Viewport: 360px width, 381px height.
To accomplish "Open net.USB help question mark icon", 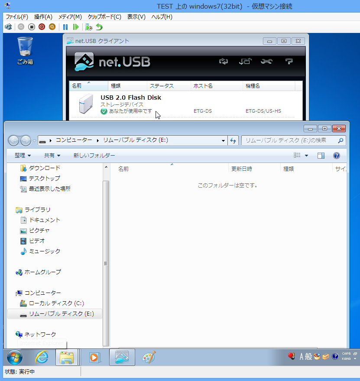I will tap(289, 61).
